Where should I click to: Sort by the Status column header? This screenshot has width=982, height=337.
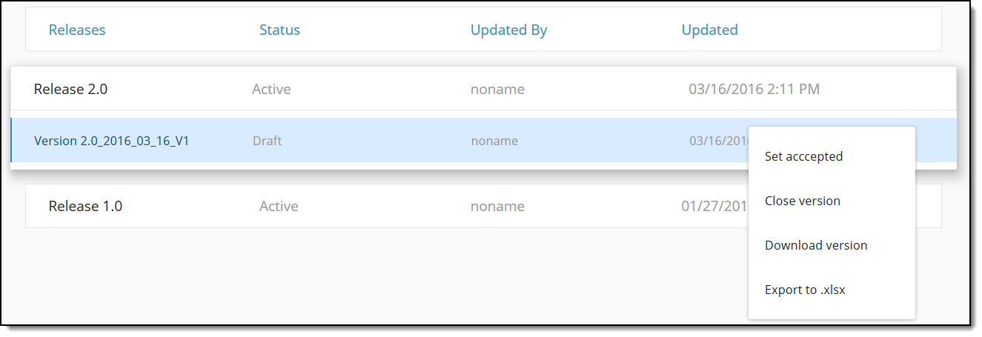coord(279,30)
